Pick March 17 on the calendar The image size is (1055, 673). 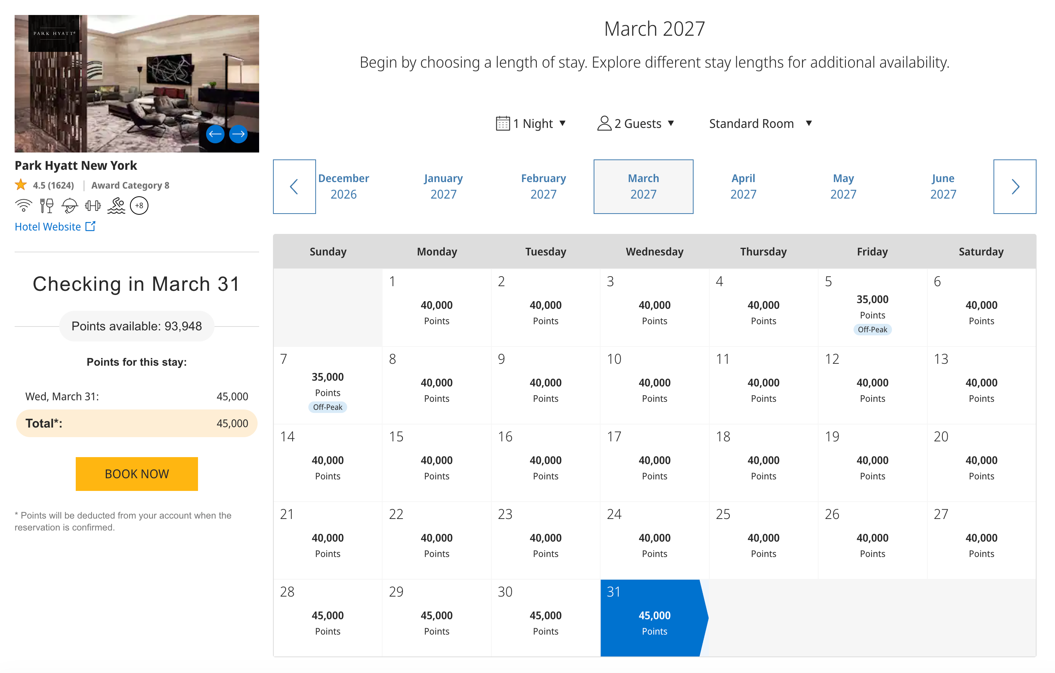tap(654, 462)
